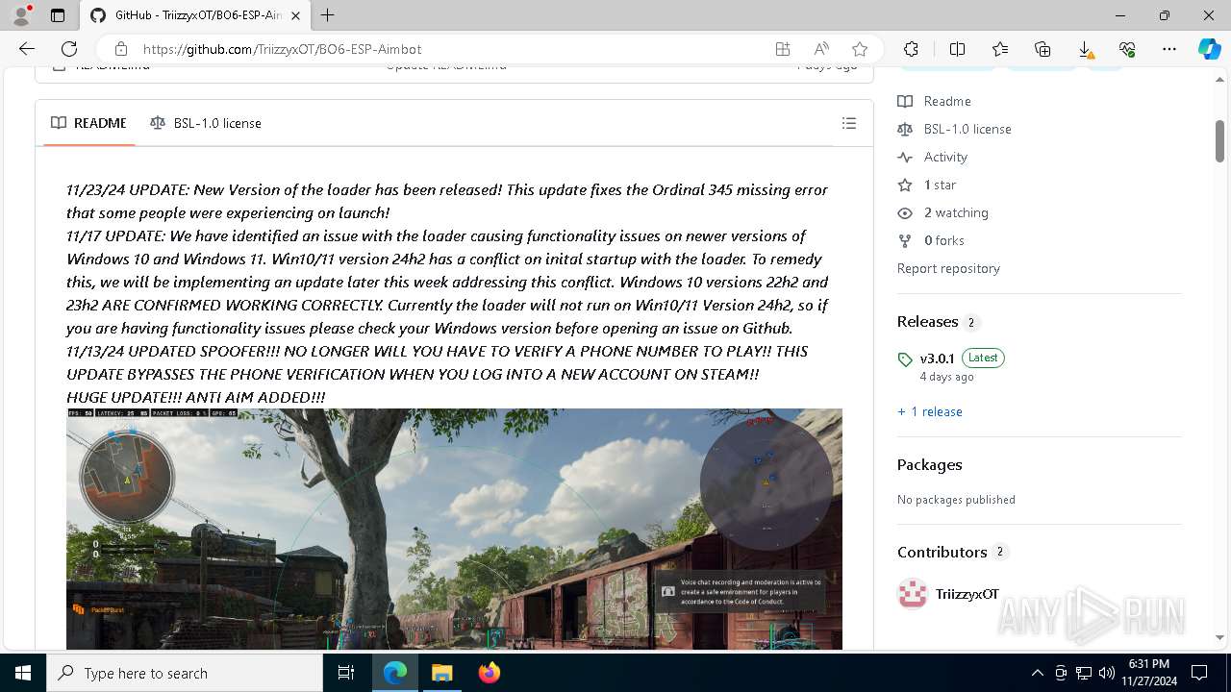Click Report repository
Image resolution: width=1231 pixels, height=692 pixels.
(x=948, y=268)
